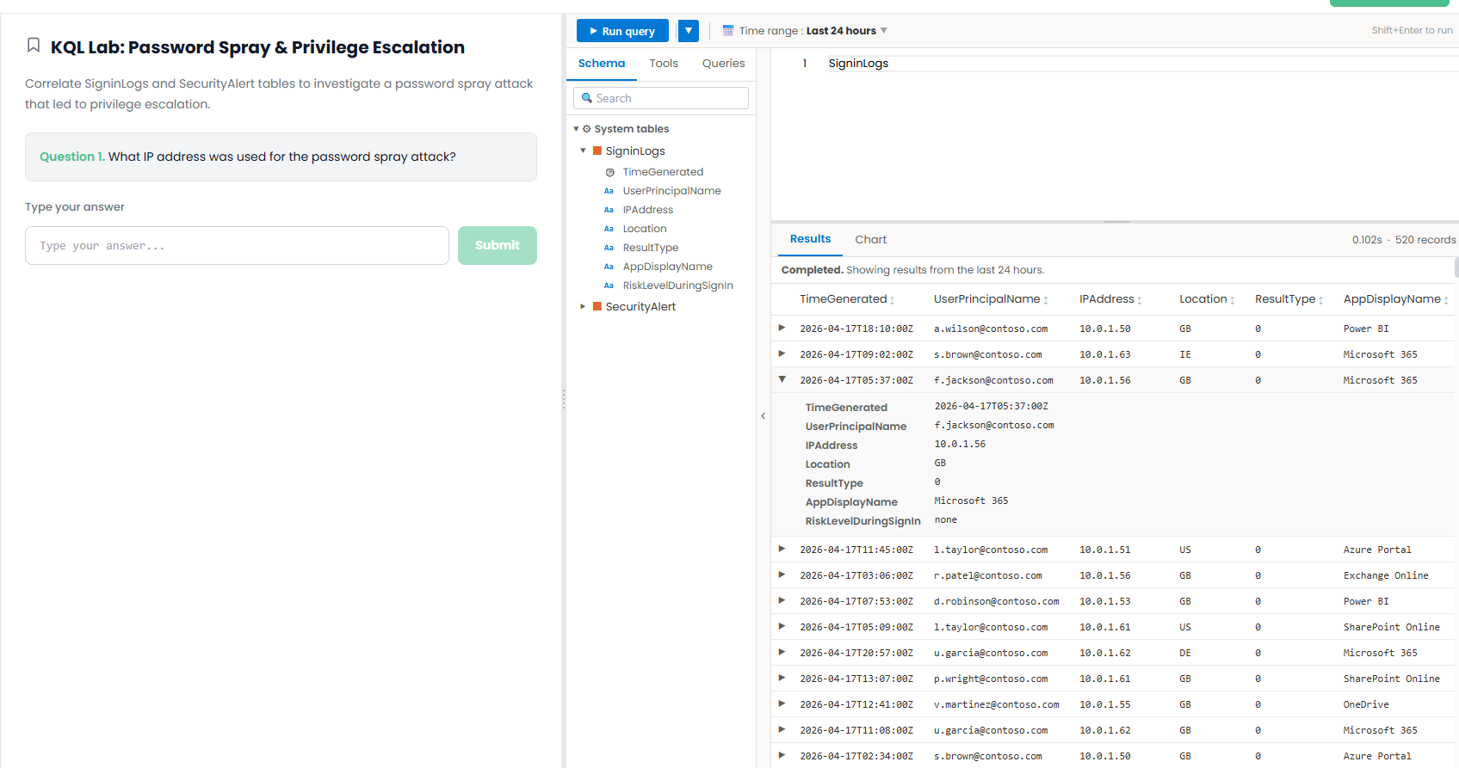Click the string type icon beside RiskLevelDuringSignIn
The image size is (1459, 768).
pyautogui.click(x=609, y=286)
